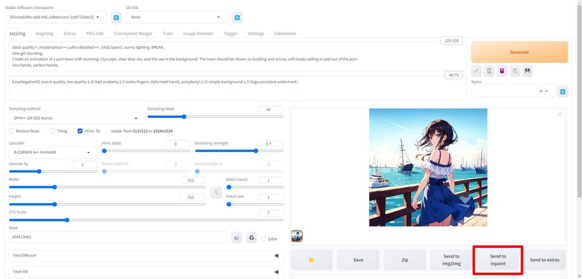Viewport: 582px width, 279px height.
Task: Swap width and height values
Action: coord(215,192)
